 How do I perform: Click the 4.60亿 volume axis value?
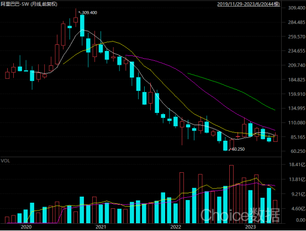click(x=298, y=209)
